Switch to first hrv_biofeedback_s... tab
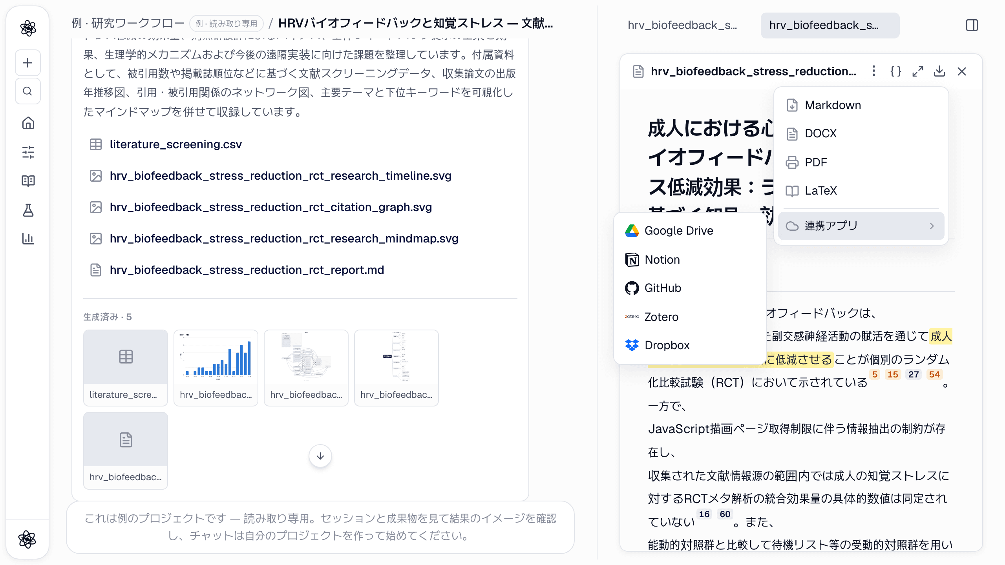The image size is (1005, 565). 682,26
